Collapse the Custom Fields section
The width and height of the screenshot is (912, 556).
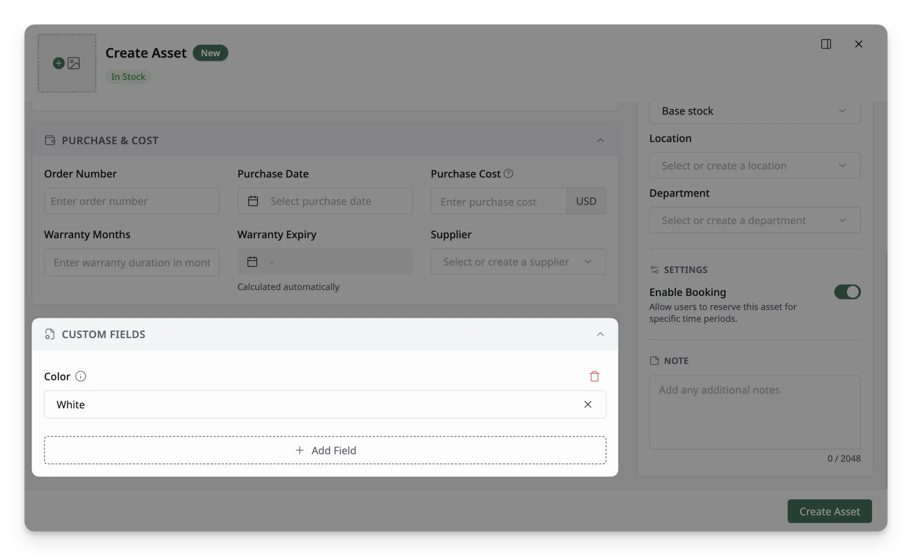600,334
